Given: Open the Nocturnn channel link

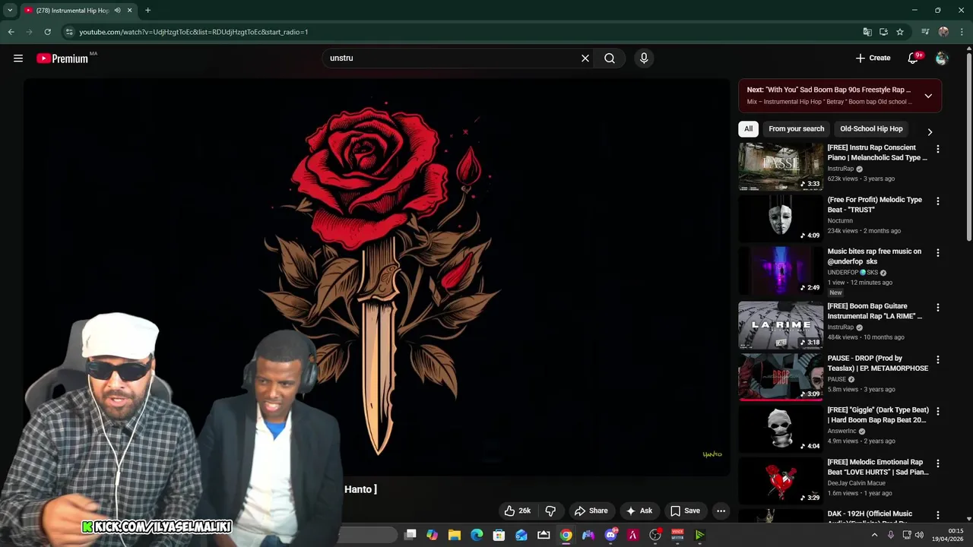Looking at the screenshot, I should 840,220.
